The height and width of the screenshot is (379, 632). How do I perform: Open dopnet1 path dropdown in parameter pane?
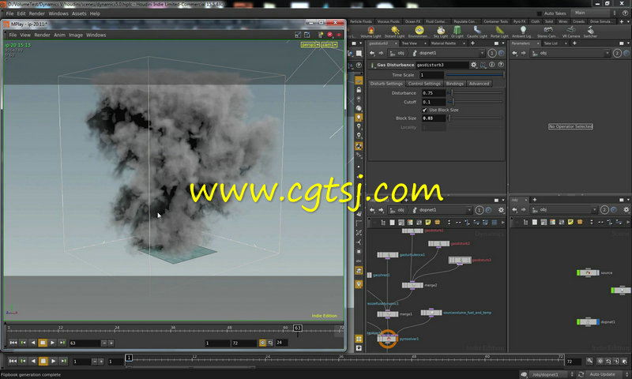[x=482, y=53]
